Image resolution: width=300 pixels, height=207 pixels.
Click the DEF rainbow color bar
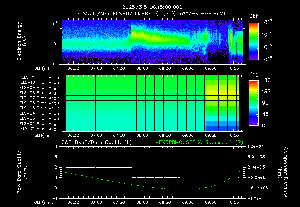[254, 41]
